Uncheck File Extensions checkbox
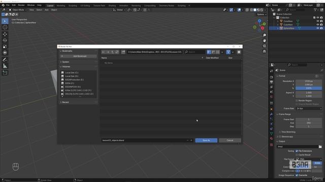 [x=297, y=151]
